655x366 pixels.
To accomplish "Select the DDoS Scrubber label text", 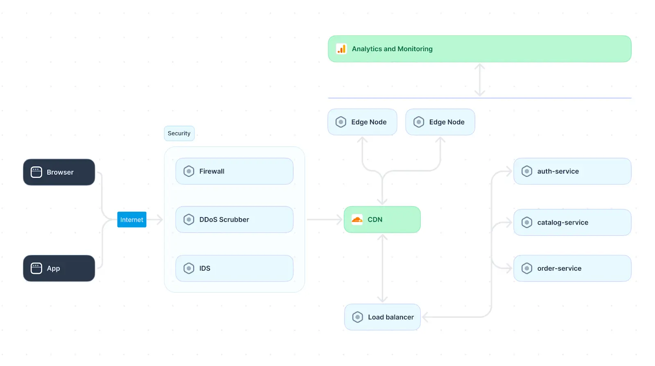I will pos(224,220).
